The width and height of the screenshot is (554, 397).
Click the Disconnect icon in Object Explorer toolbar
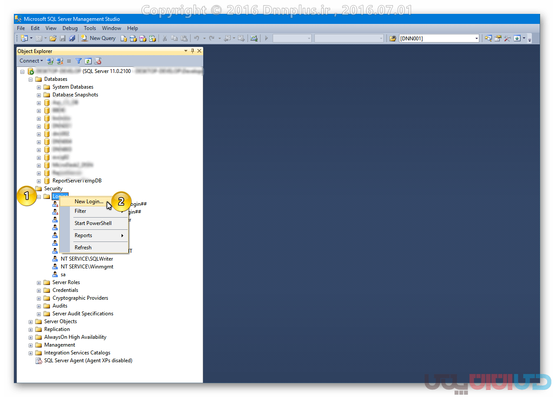pos(59,61)
